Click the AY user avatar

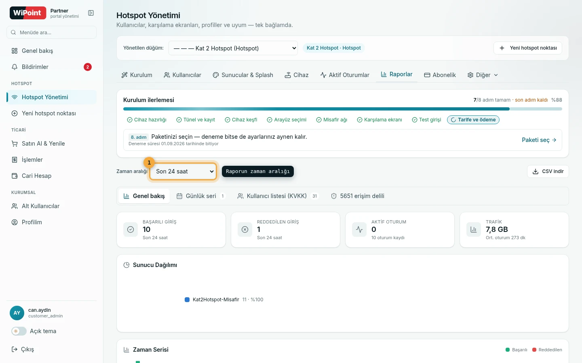(x=17, y=313)
